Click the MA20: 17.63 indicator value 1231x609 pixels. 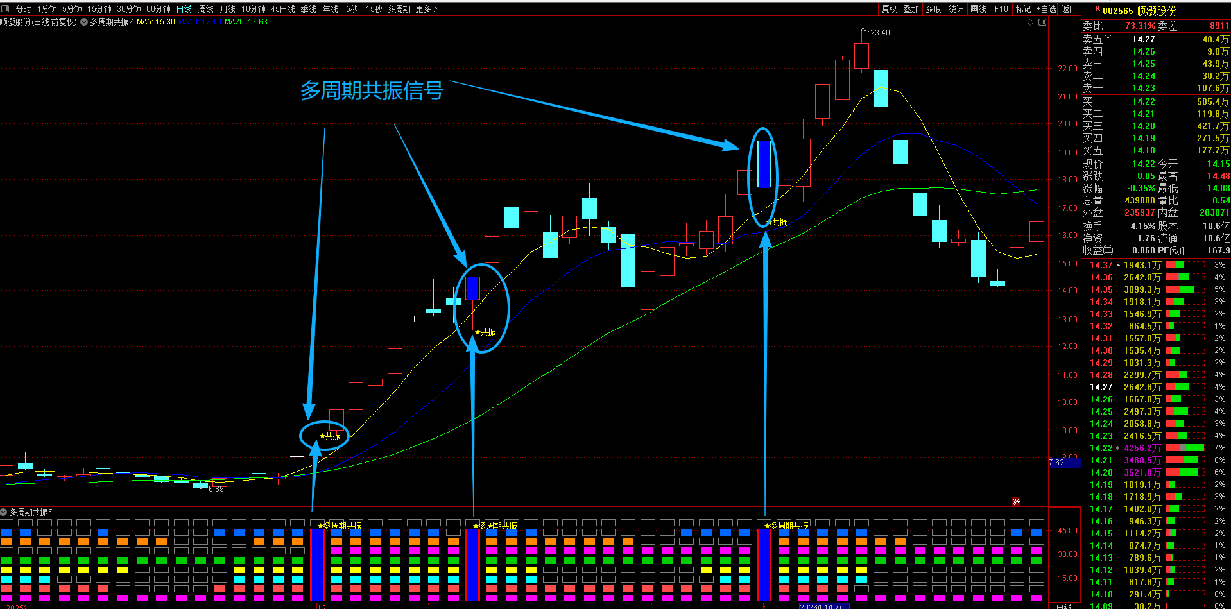246,22
